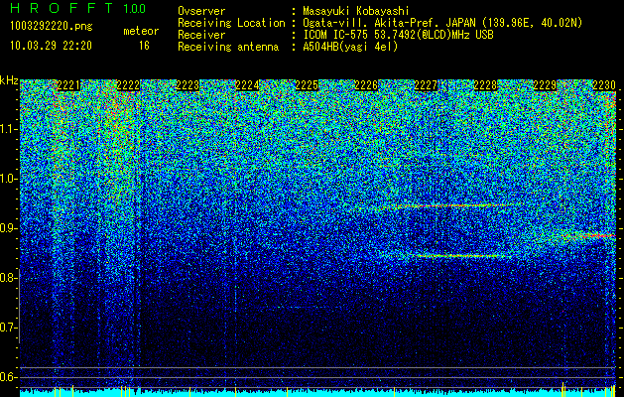Click the 1.1 frequency axis label
This screenshot has height=397, width=624.
pos(8,129)
